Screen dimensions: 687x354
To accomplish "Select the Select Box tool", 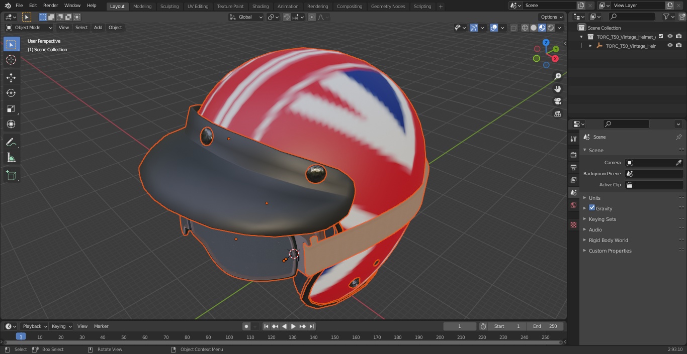I will tap(11, 44).
